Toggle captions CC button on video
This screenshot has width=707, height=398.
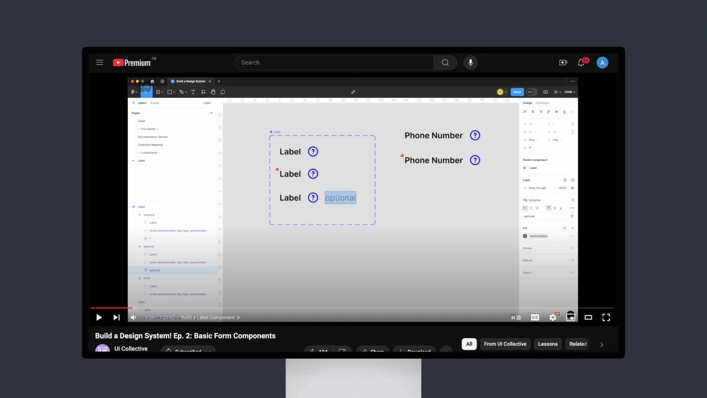tap(535, 317)
